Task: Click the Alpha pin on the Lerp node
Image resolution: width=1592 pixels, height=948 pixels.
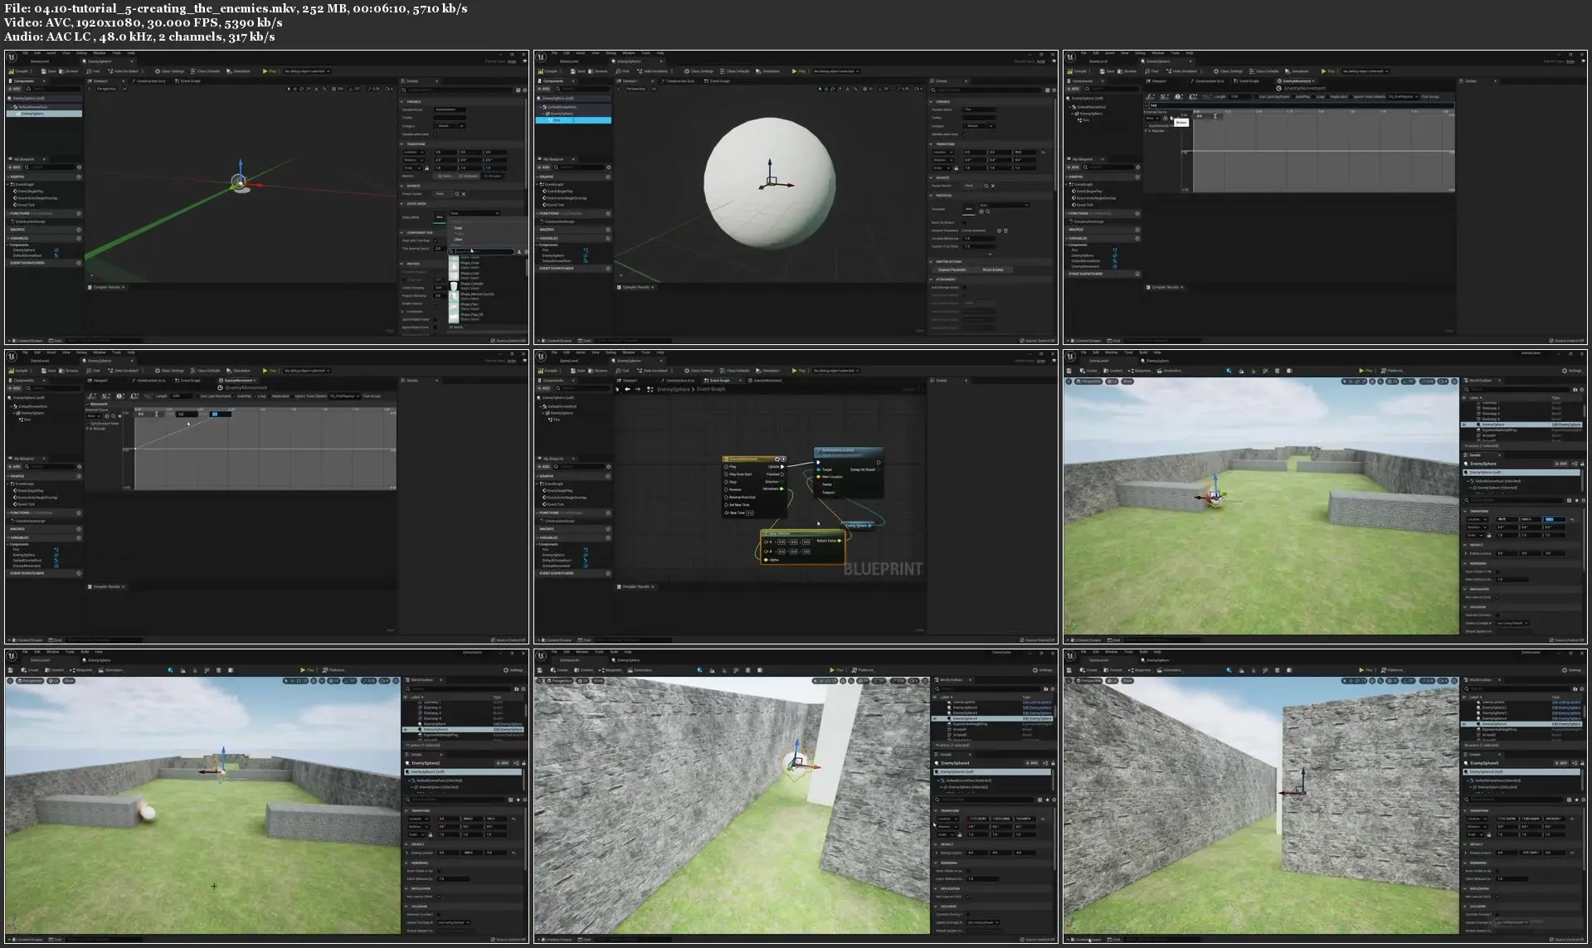Action: tap(766, 560)
